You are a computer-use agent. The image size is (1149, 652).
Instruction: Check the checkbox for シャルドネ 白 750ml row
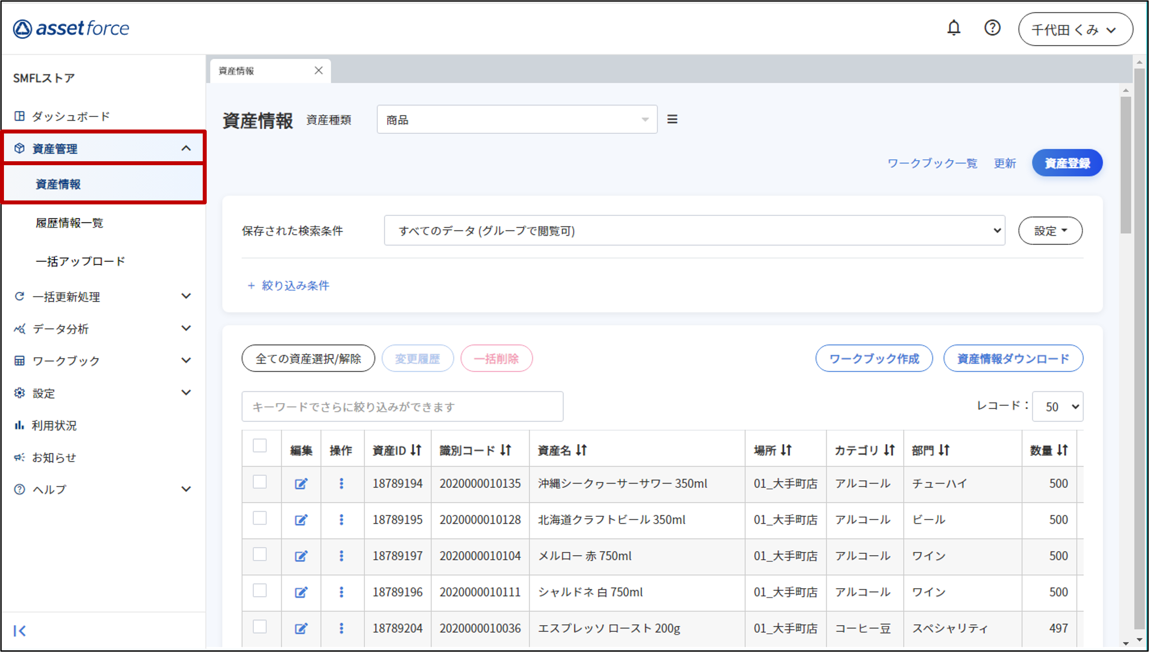click(x=260, y=591)
